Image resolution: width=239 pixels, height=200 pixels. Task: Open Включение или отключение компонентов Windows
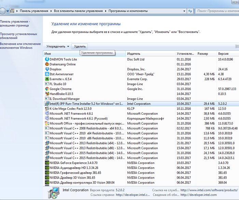tap(20, 46)
